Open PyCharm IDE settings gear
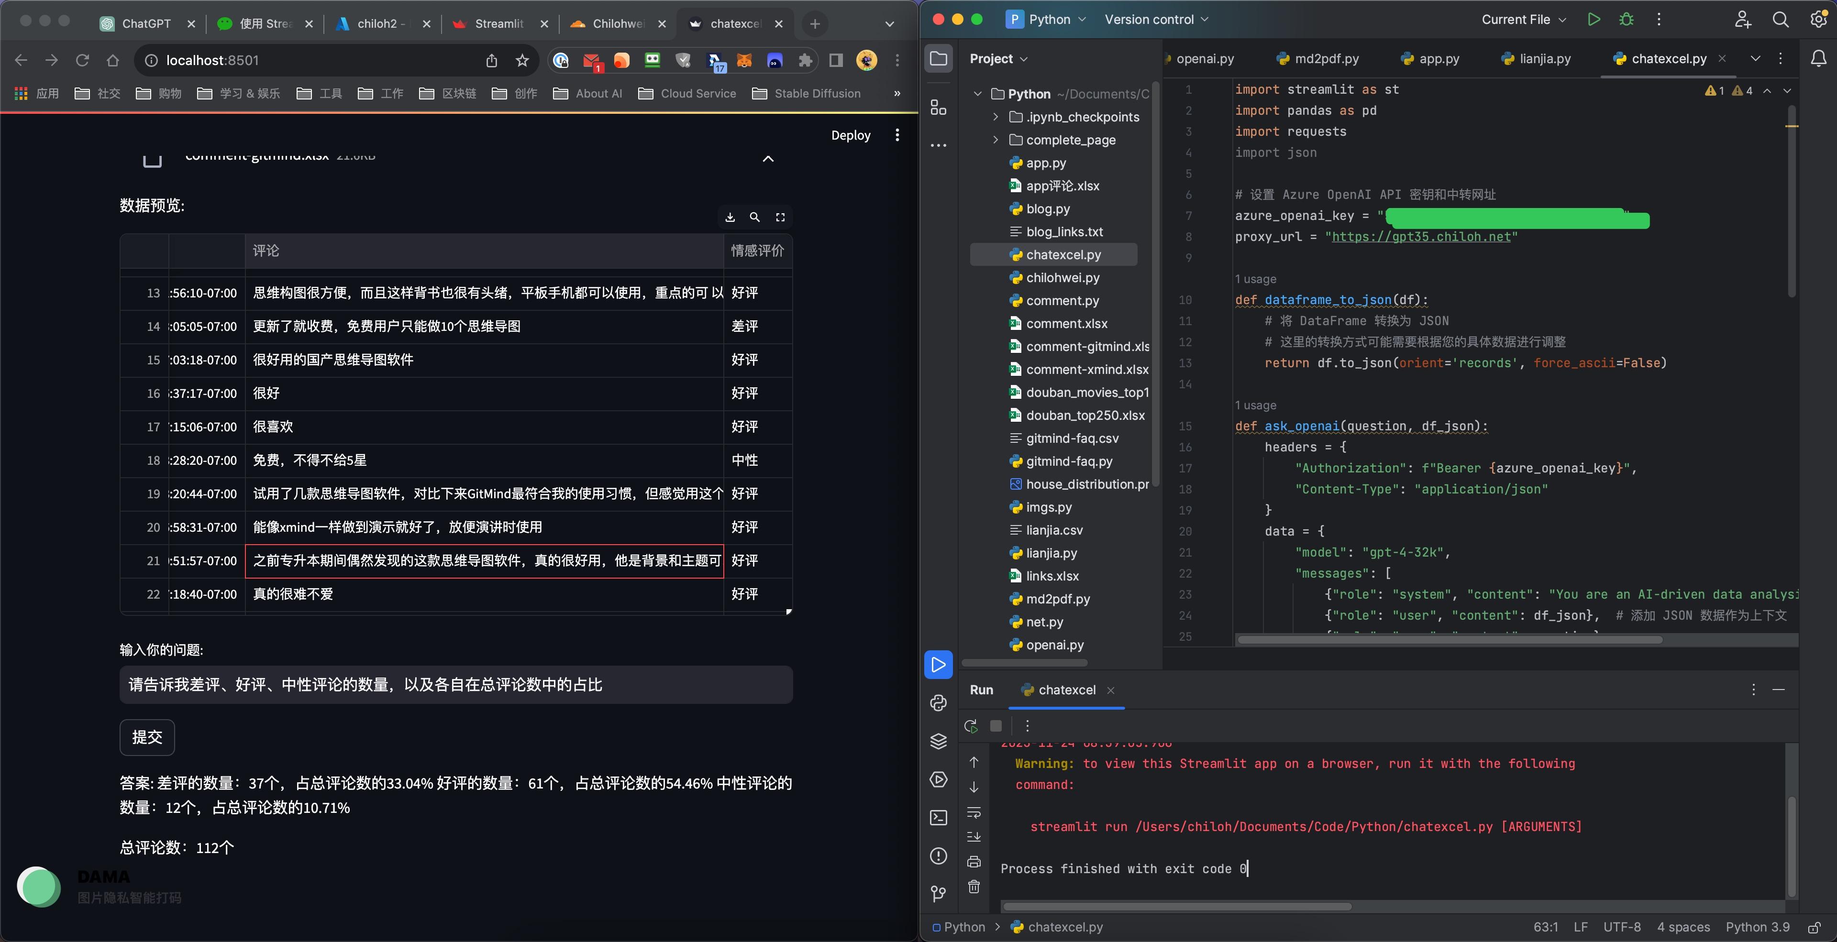This screenshot has height=942, width=1837. 1818,20
